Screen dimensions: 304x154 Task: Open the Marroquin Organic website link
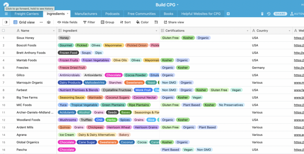point(299,83)
